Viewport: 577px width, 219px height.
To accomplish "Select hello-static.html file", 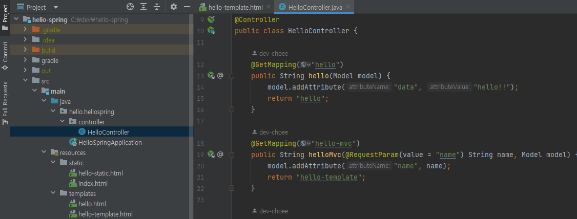I will click(101, 173).
